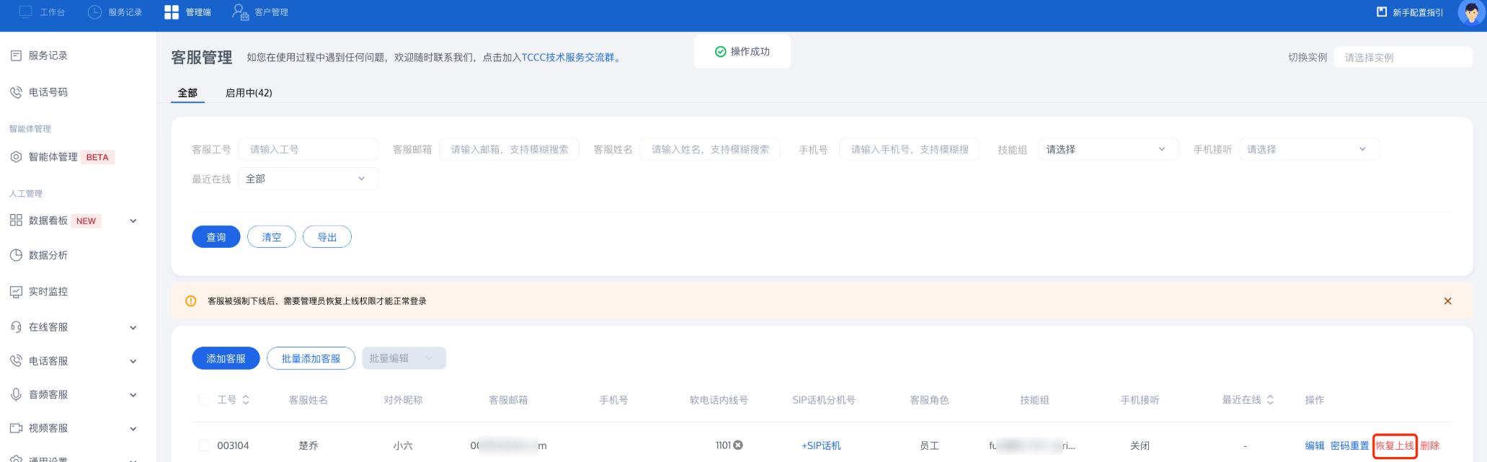Click 恢复上线 for agent 楚乔
The width and height of the screenshot is (1487, 462).
coord(1395,445)
